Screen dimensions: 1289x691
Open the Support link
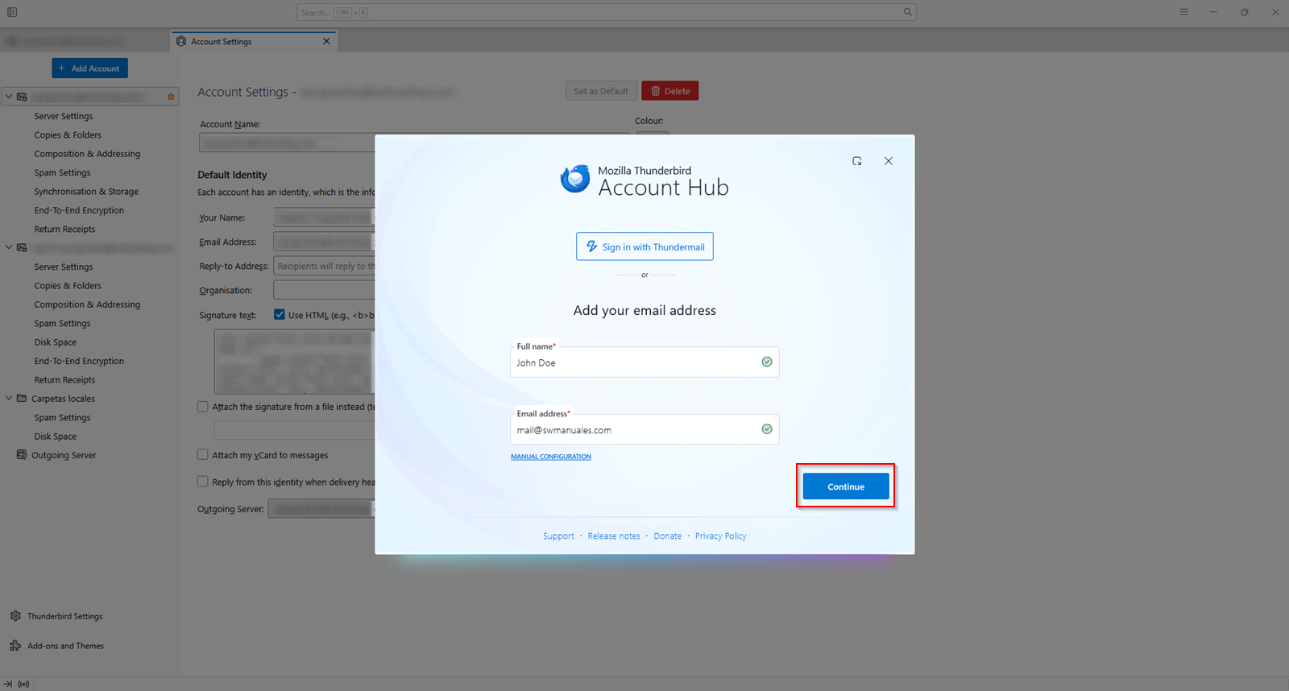pyautogui.click(x=558, y=536)
